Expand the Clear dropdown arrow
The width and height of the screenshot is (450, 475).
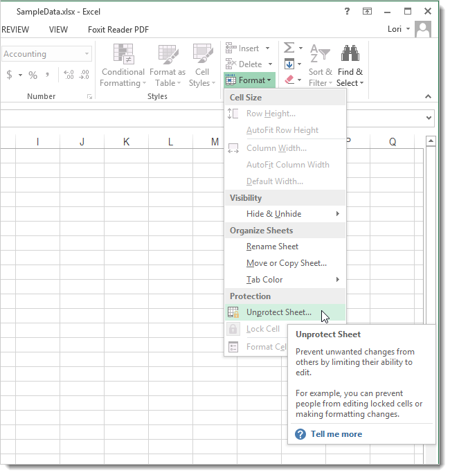tap(300, 80)
